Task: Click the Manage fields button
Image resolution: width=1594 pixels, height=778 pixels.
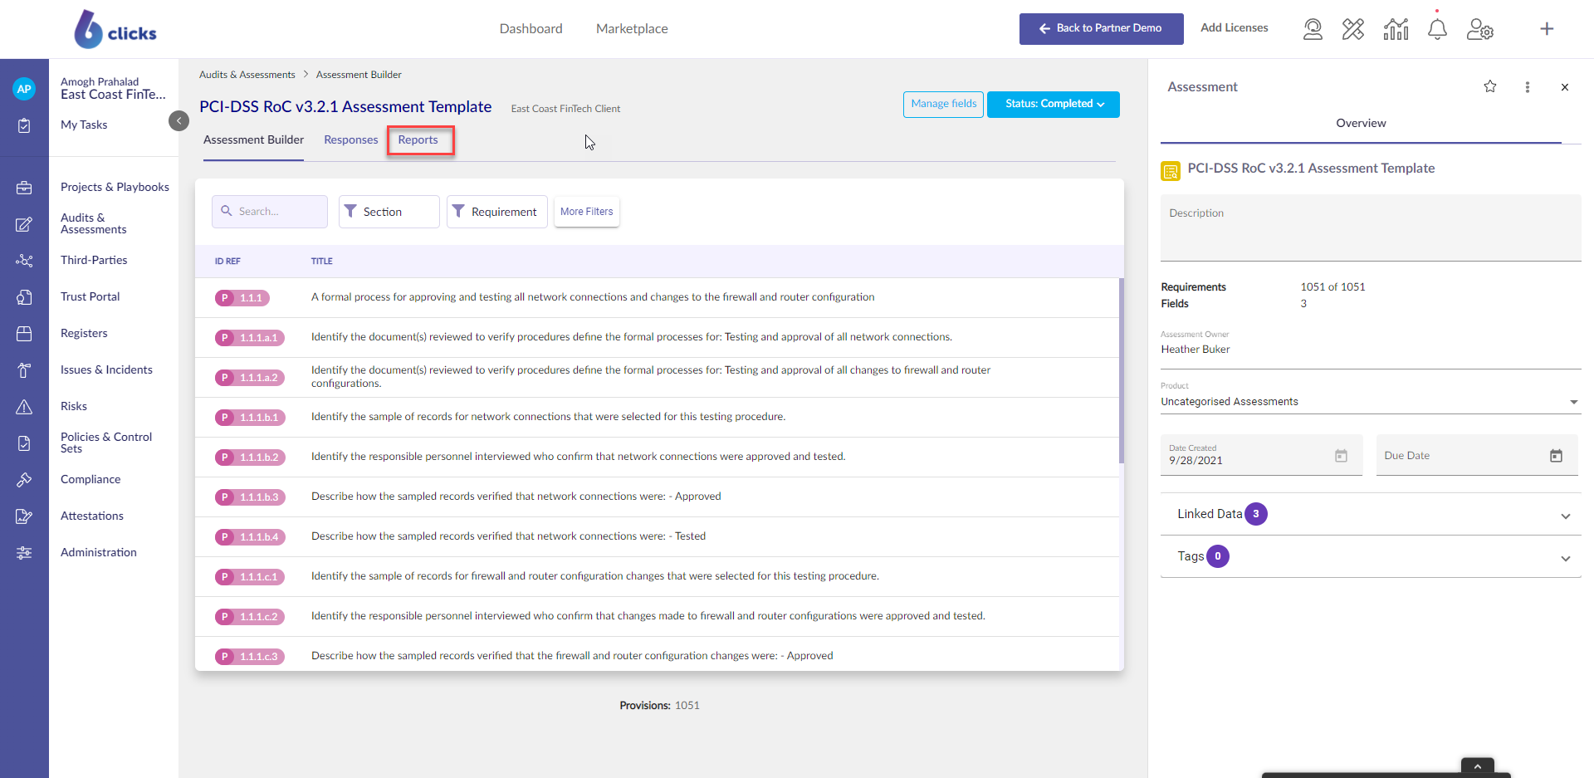Action: pyautogui.click(x=944, y=105)
